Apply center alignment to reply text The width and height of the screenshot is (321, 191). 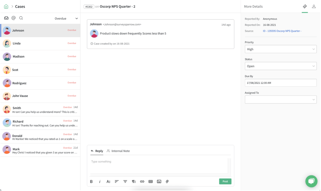(x=125, y=181)
